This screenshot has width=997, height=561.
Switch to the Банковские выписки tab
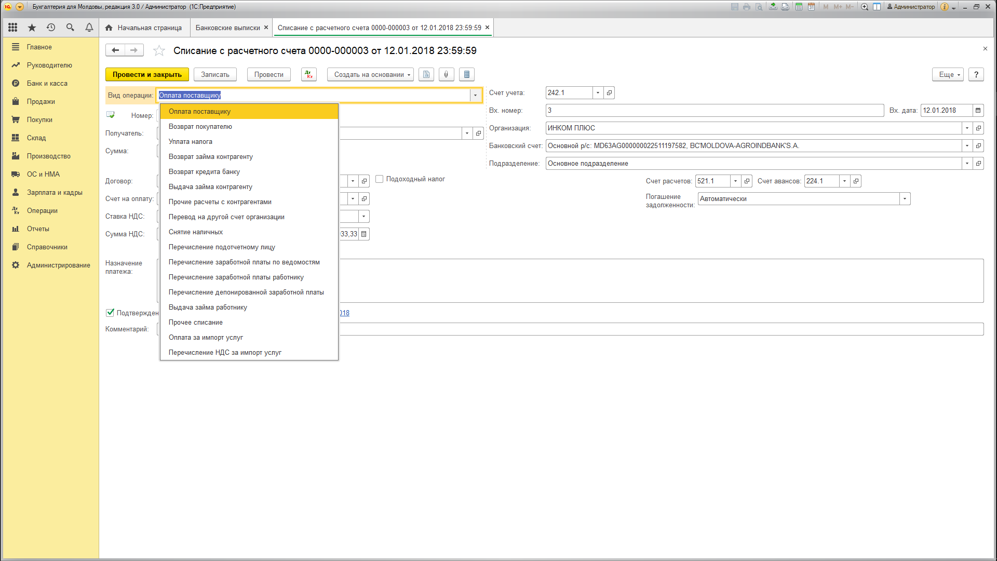tap(227, 28)
